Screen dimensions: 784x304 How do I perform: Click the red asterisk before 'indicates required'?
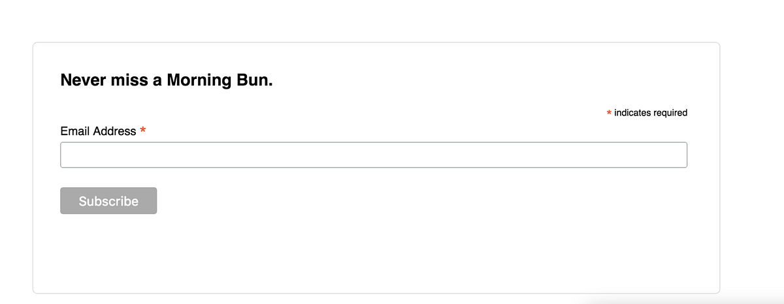609,114
